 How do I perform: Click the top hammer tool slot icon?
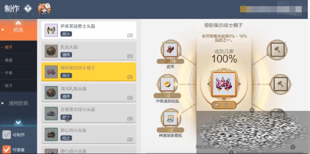click(278, 49)
